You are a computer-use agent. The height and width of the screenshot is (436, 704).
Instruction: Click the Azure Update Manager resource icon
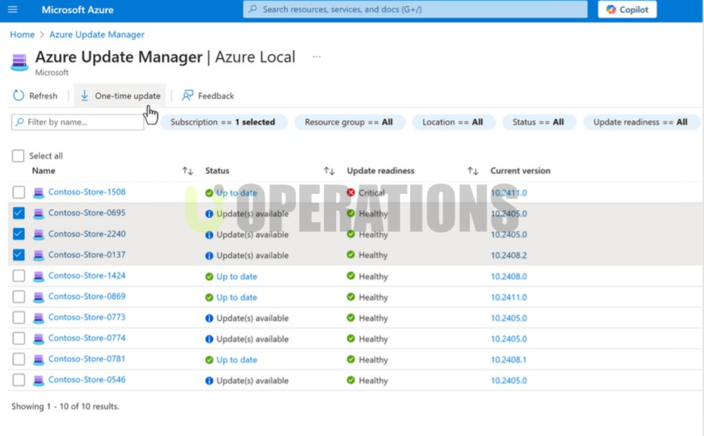19,62
